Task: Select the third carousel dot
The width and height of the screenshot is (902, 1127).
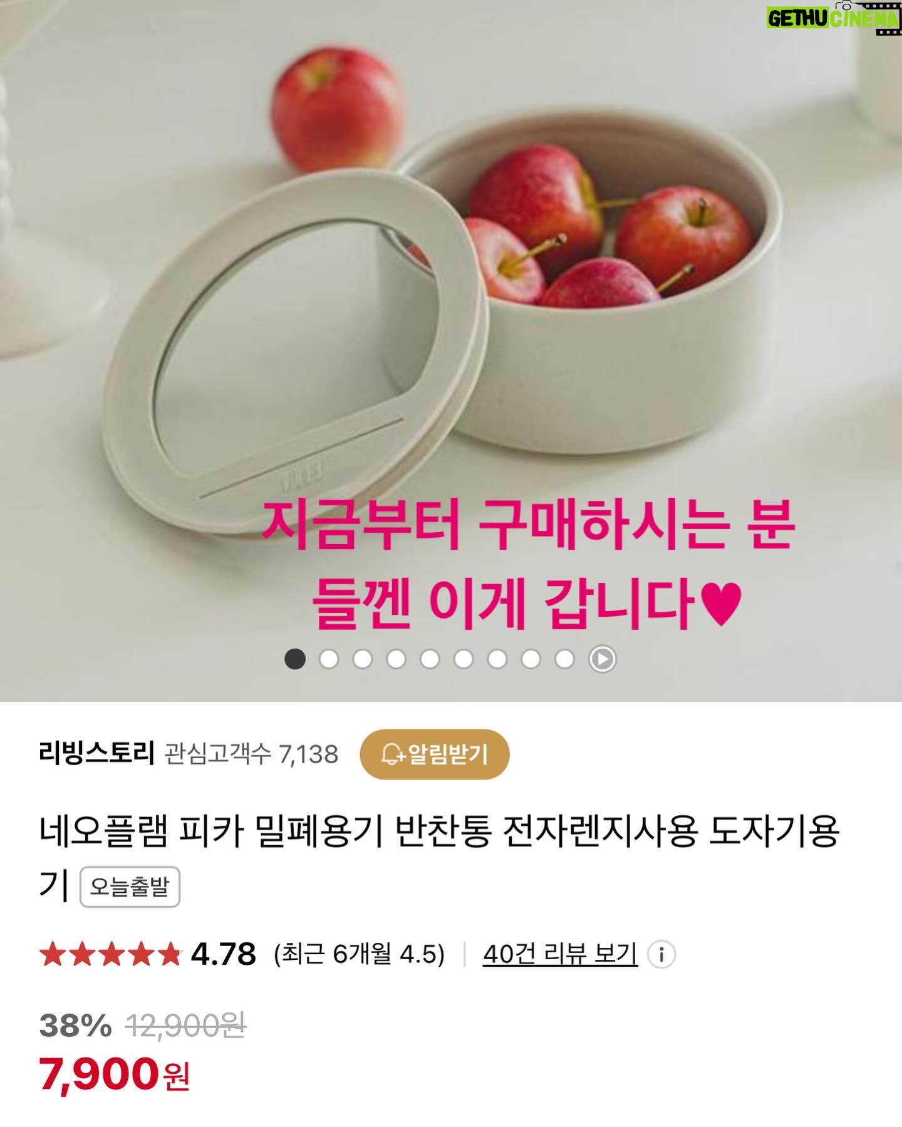Action: coord(363,659)
